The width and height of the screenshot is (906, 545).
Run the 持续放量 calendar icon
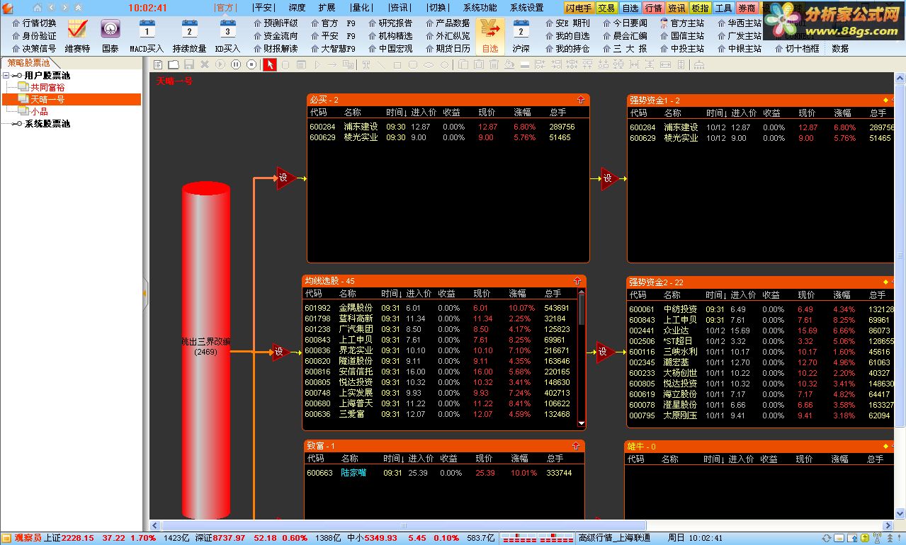point(189,29)
